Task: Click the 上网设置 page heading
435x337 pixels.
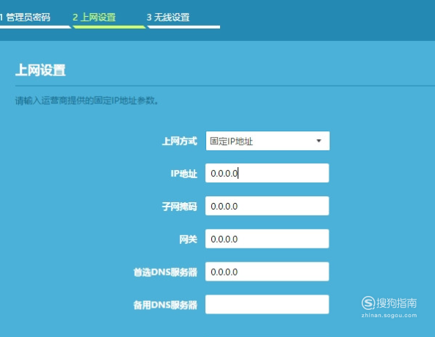Action: pyautogui.click(x=40, y=70)
